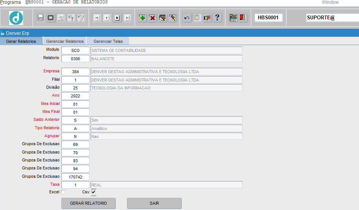The height and width of the screenshot is (210, 359).
Task: Delete record with red X icon
Action: click(152, 18)
